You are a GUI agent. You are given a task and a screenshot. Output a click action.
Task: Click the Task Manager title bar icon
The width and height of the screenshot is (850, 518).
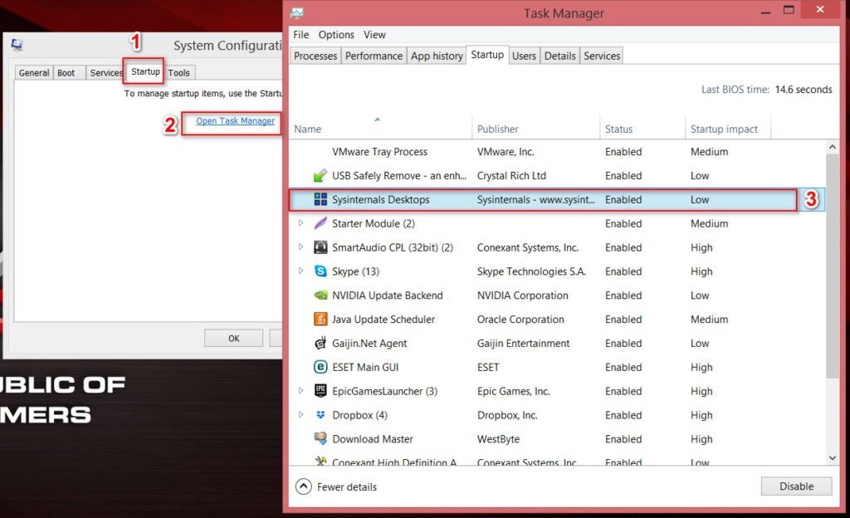[x=296, y=13]
